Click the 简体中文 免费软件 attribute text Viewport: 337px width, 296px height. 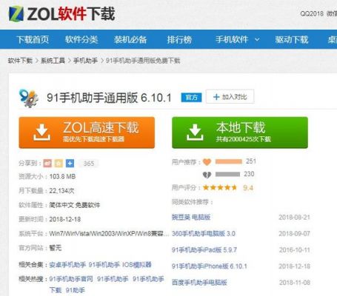(x=75, y=205)
